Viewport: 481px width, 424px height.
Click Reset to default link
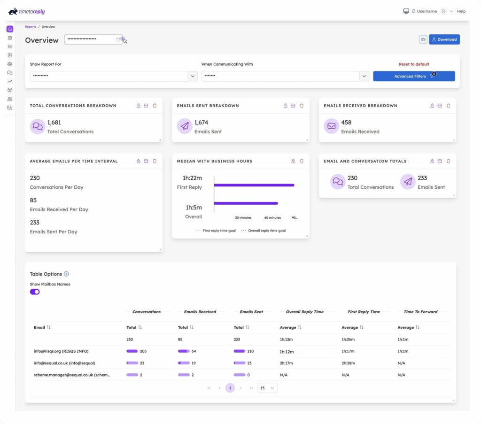[x=414, y=64]
